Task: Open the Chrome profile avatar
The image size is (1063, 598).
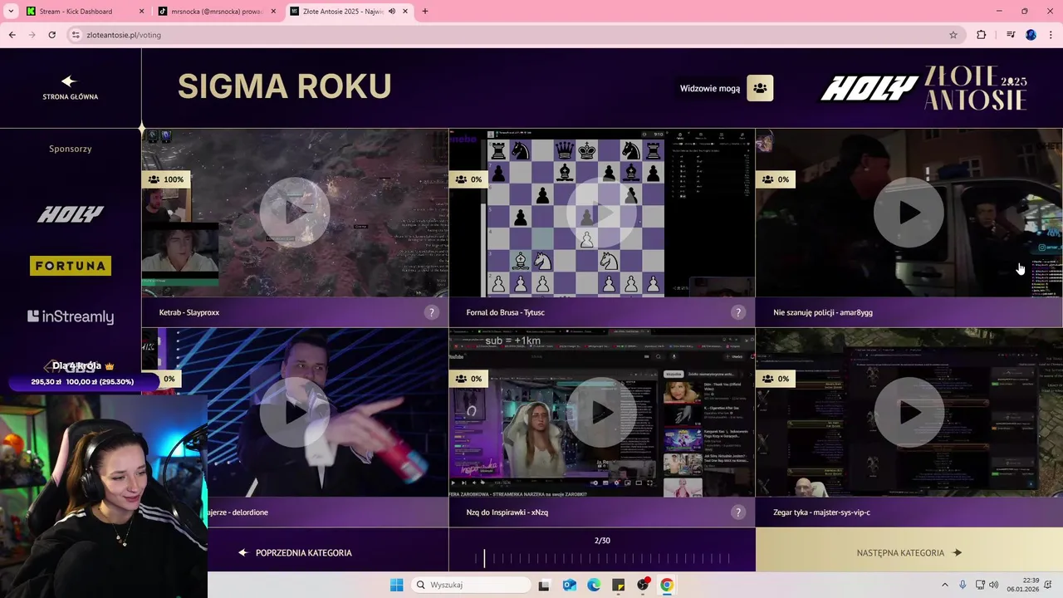Action: pyautogui.click(x=1031, y=35)
